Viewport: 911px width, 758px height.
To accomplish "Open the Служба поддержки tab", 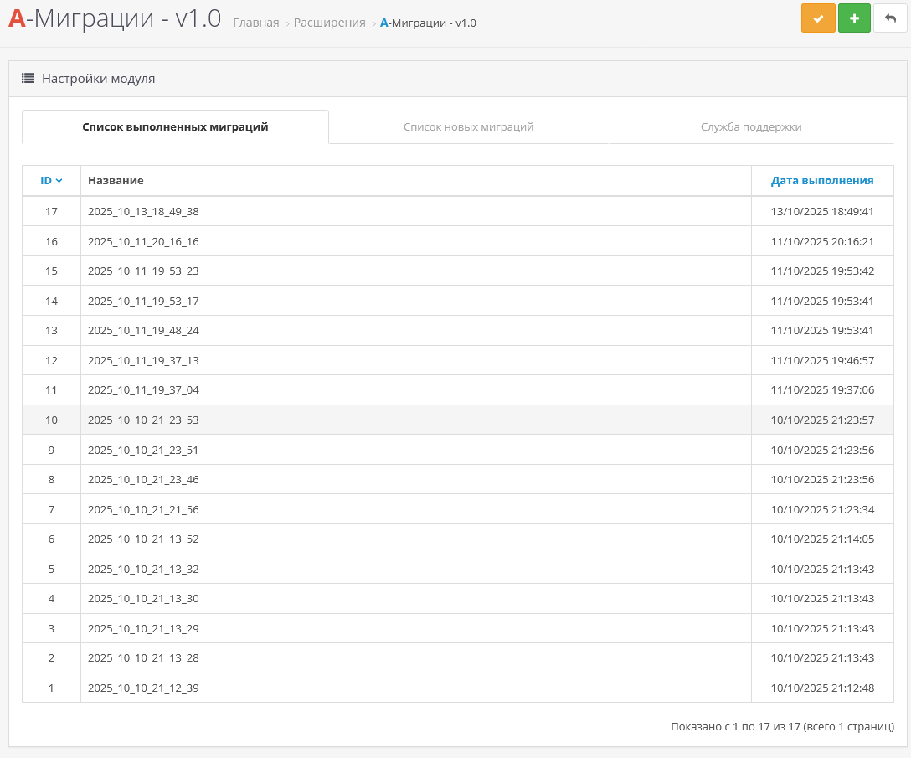I will coord(751,127).
